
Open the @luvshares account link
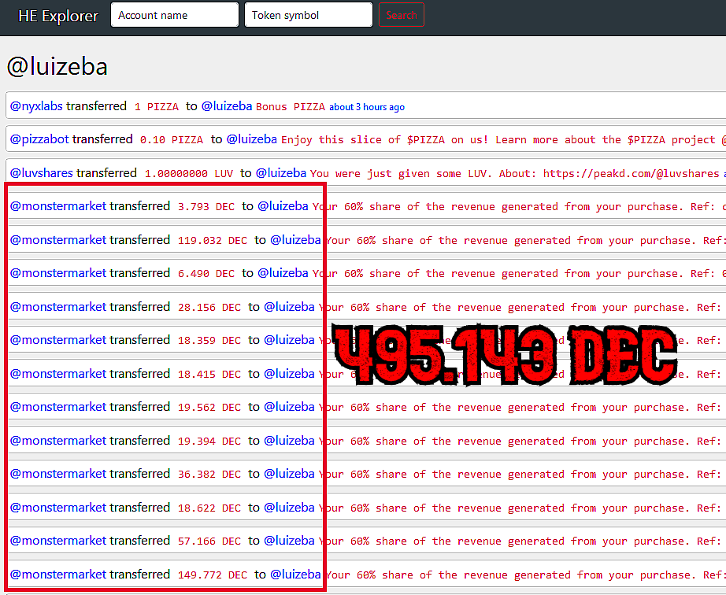[41, 173]
